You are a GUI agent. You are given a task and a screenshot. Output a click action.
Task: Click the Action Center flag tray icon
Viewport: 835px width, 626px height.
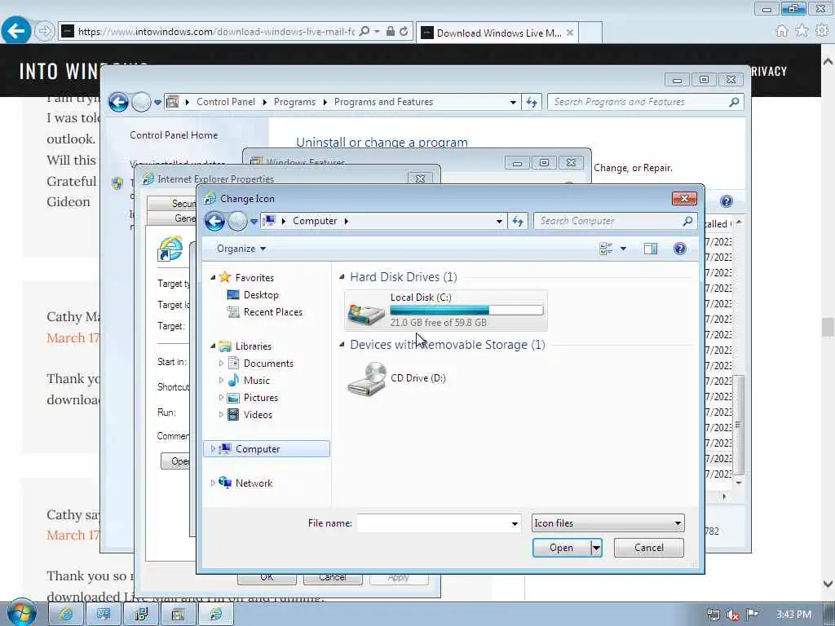point(752,615)
